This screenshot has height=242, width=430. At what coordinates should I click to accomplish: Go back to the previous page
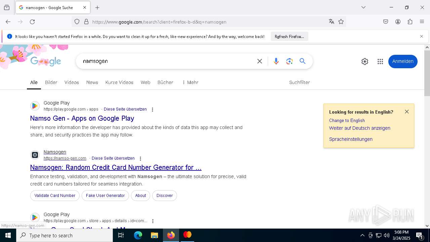click(8, 22)
